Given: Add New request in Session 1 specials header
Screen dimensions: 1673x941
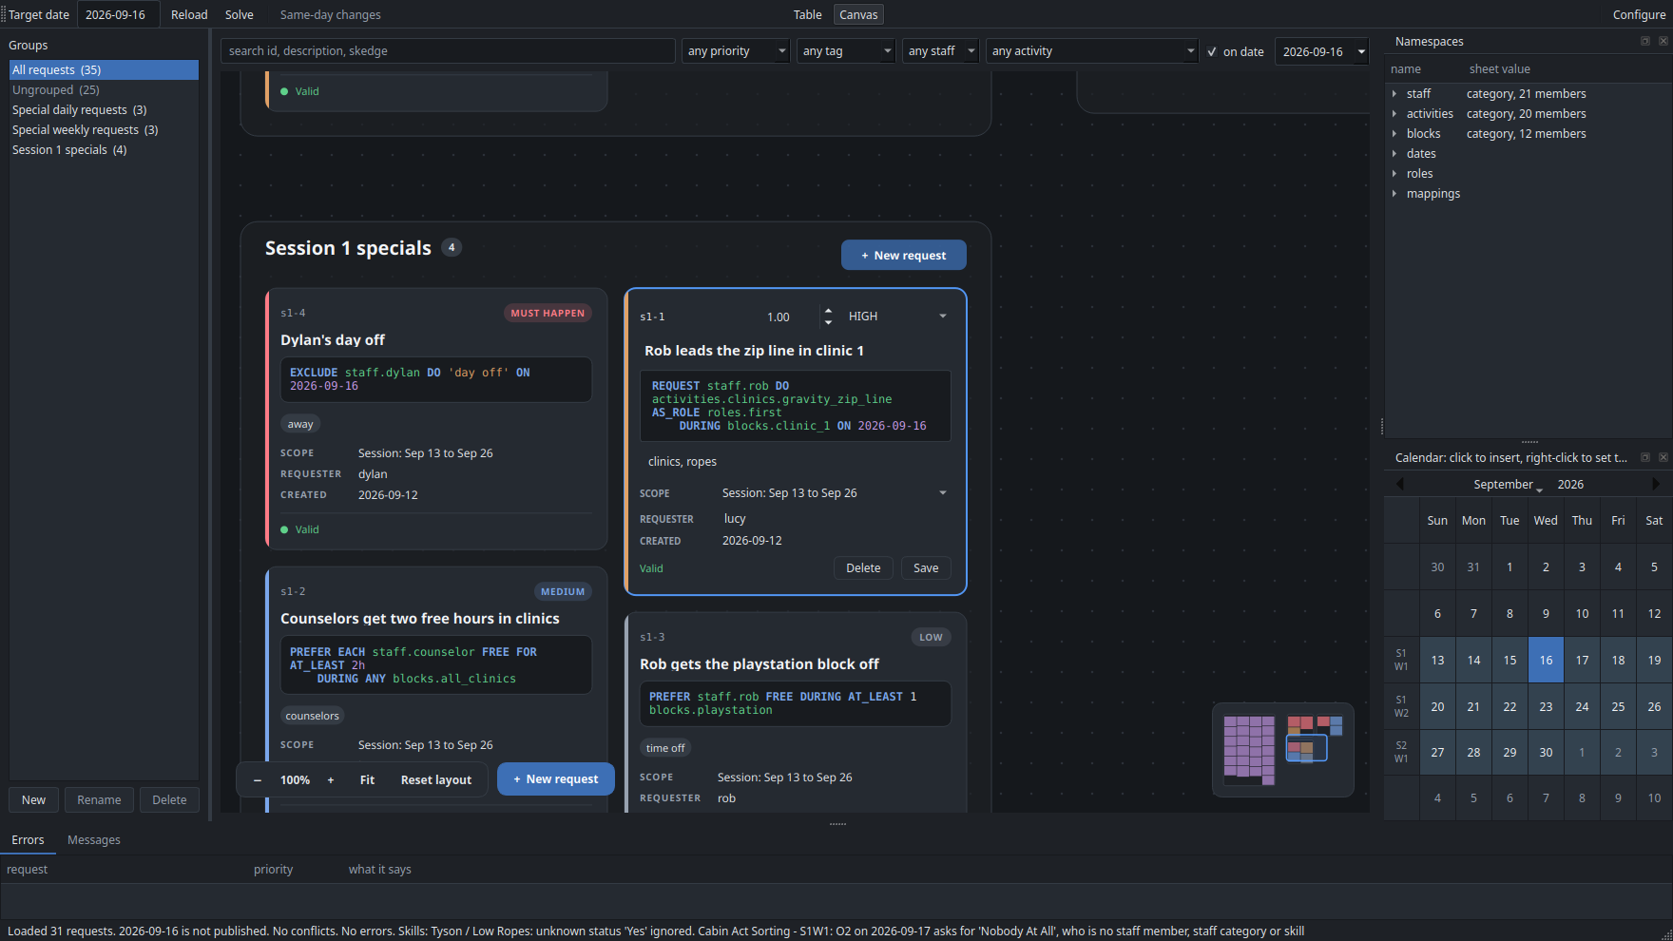Looking at the screenshot, I should (x=904, y=255).
